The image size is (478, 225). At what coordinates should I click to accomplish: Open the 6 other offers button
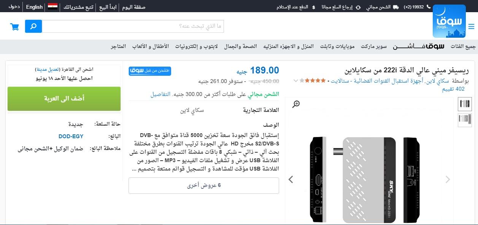[x=204, y=185]
